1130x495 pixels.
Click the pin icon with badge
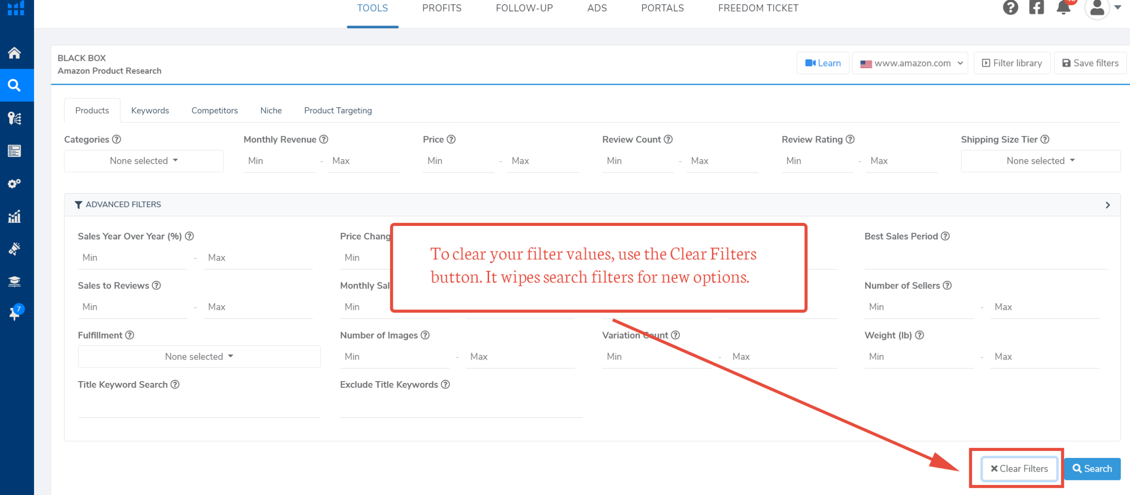(x=15, y=313)
